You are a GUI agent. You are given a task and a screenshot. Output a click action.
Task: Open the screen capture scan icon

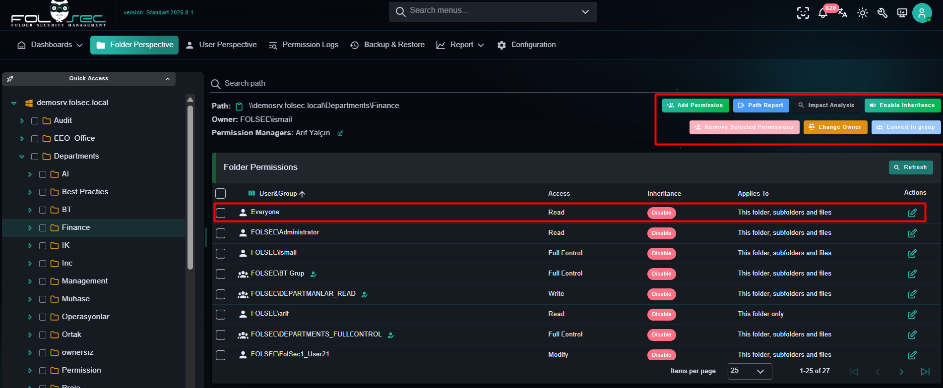[803, 13]
